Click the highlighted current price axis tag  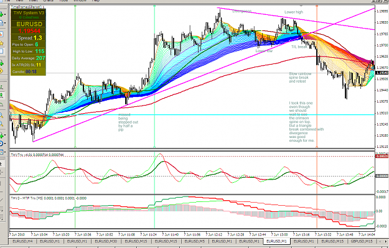tap(382, 73)
